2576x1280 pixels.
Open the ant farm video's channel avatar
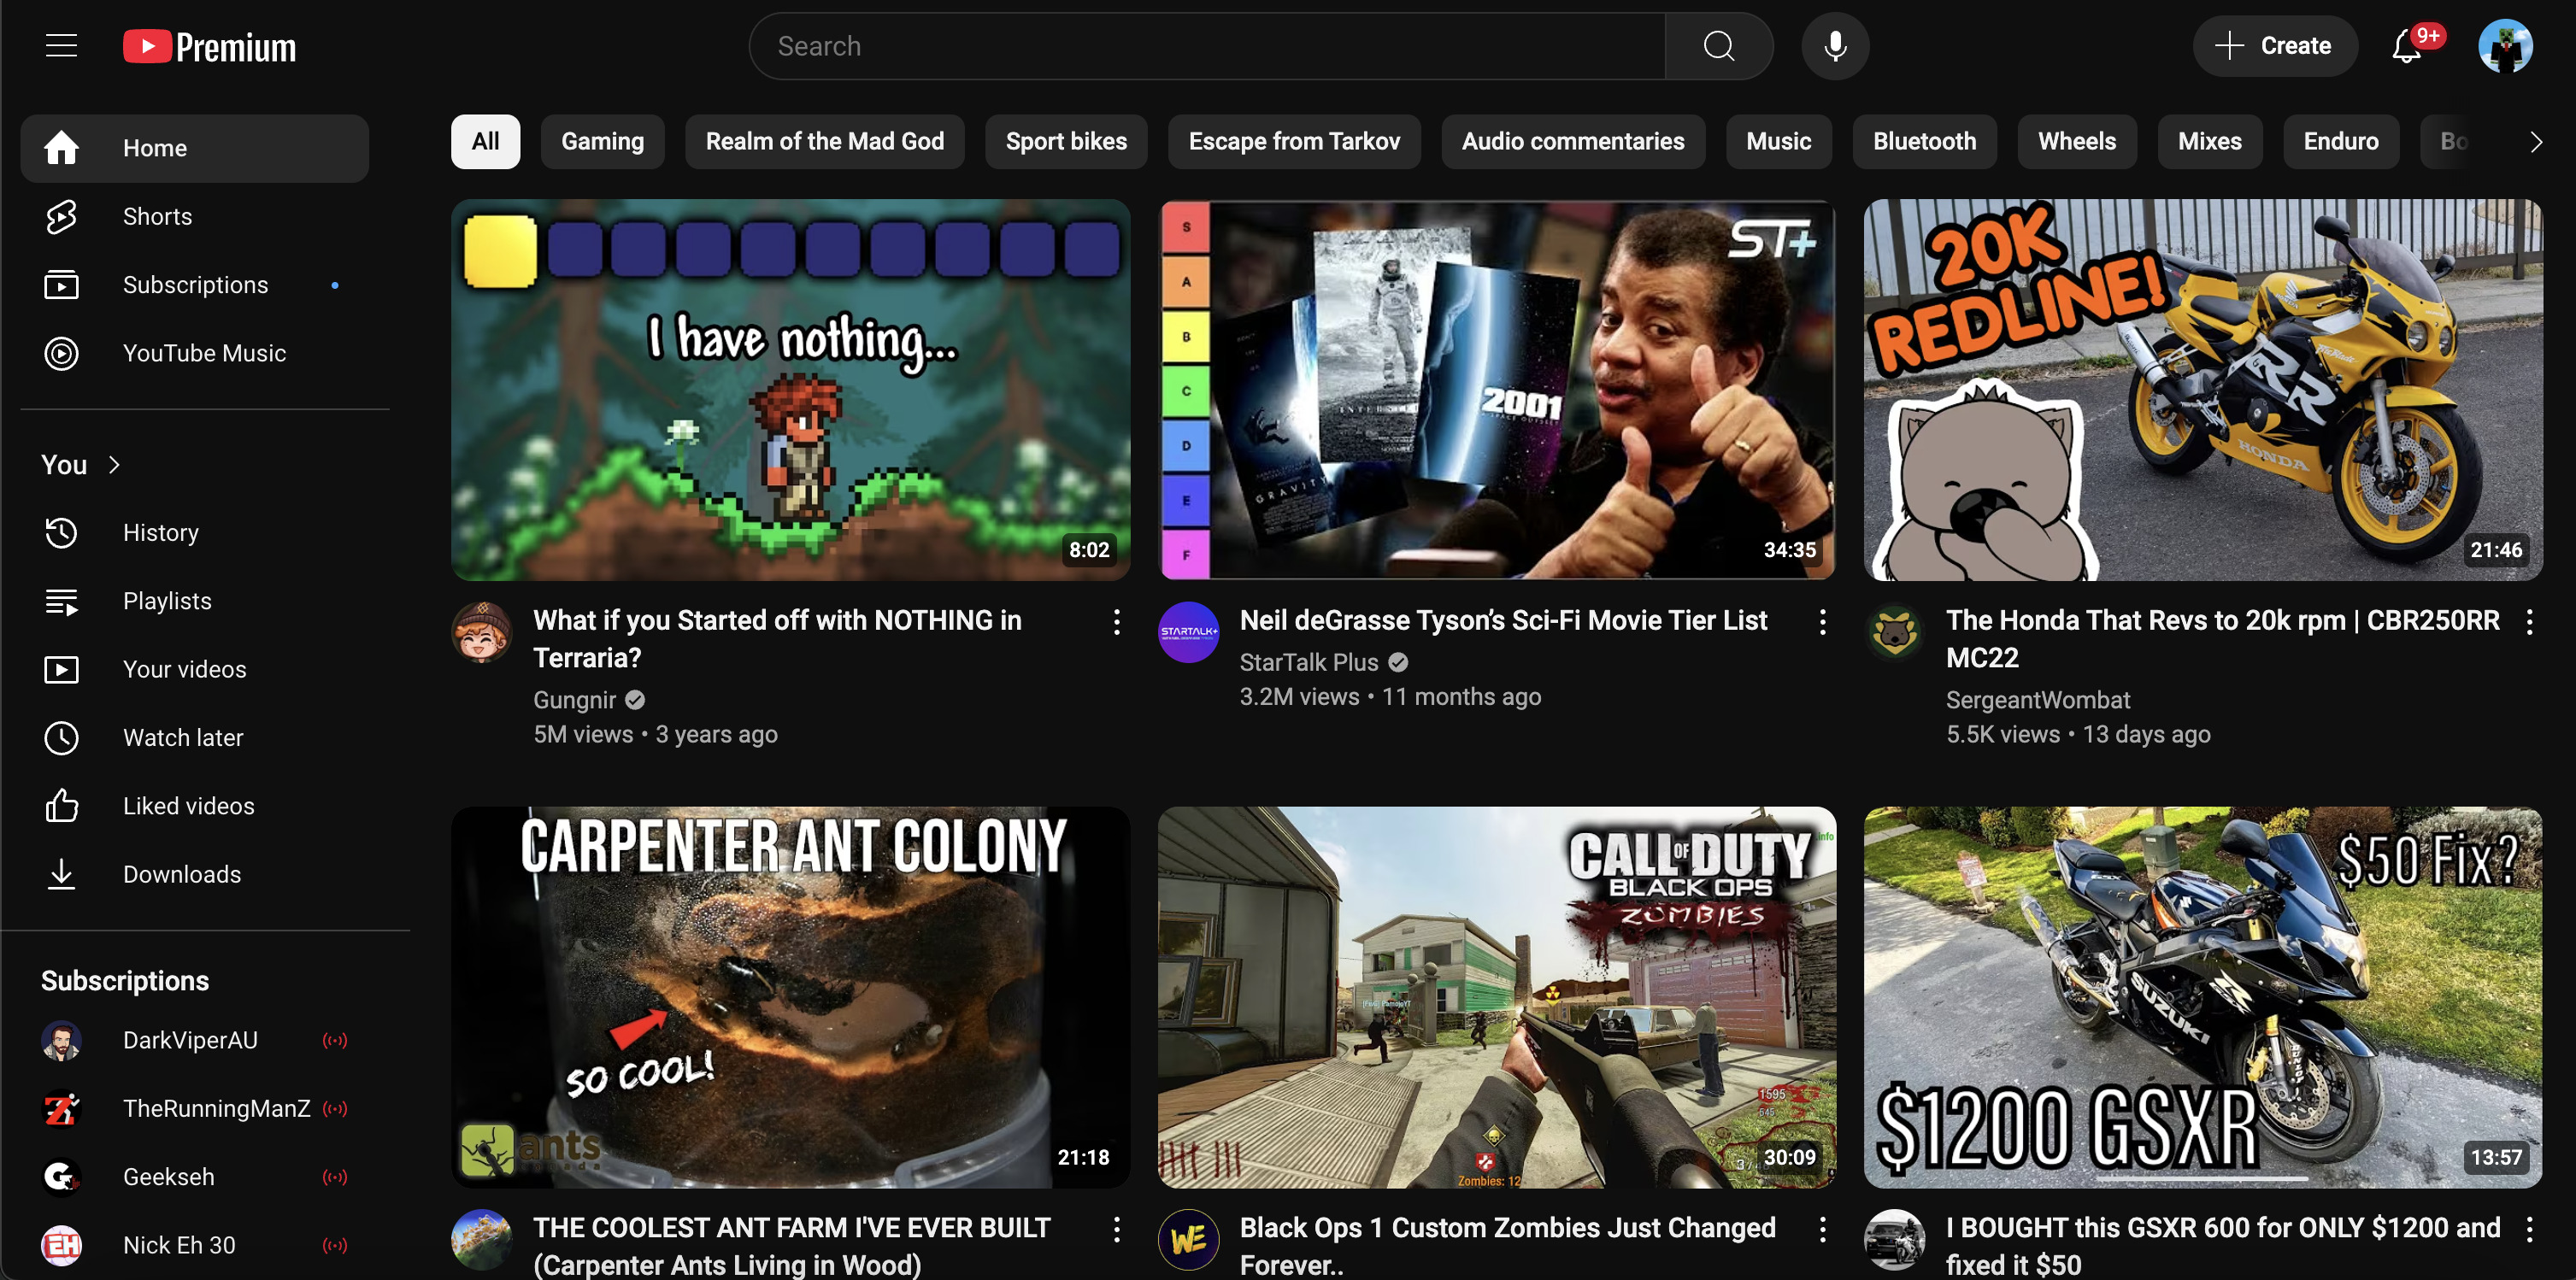coord(482,1240)
